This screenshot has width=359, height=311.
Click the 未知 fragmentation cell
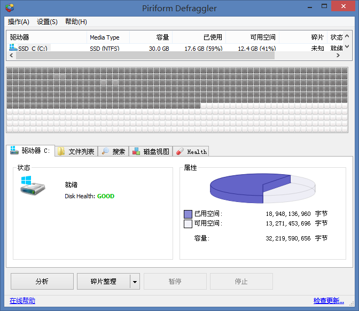coord(317,48)
